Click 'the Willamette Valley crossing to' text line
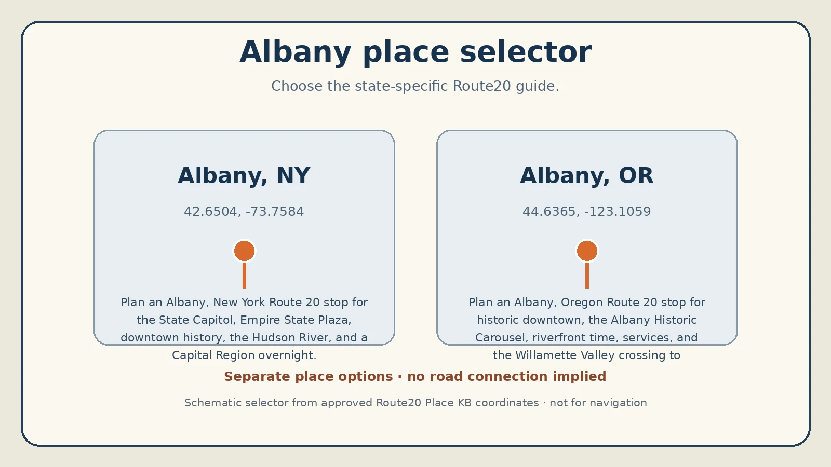 click(x=587, y=355)
